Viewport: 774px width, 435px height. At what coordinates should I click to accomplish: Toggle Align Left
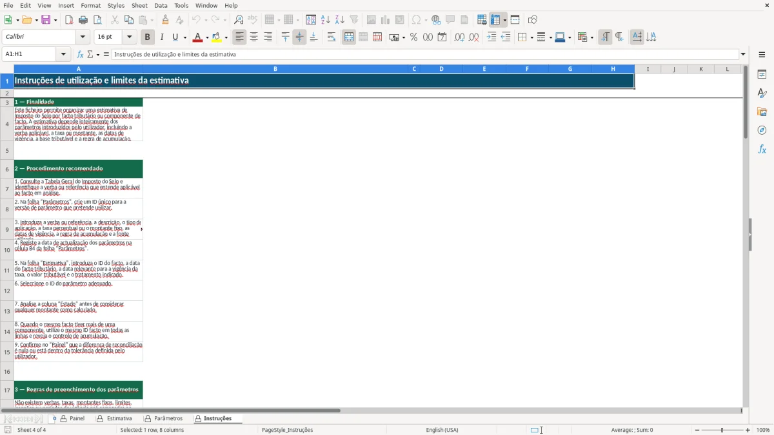tap(239, 37)
